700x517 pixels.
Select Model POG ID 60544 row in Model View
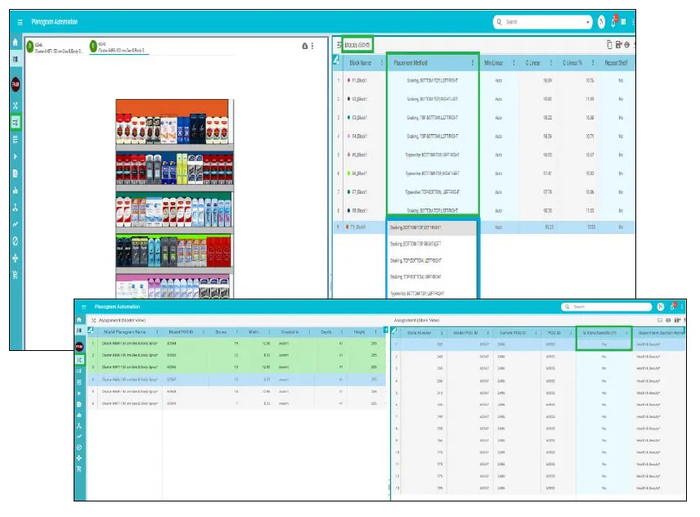click(237, 344)
